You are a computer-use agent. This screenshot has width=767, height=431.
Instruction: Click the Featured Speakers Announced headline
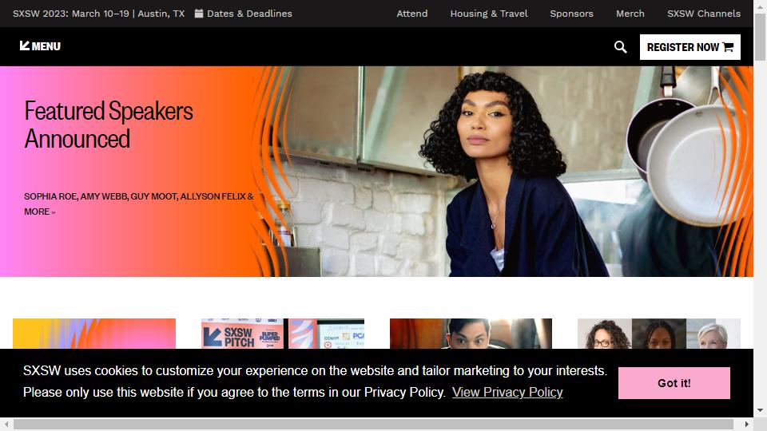tap(109, 125)
